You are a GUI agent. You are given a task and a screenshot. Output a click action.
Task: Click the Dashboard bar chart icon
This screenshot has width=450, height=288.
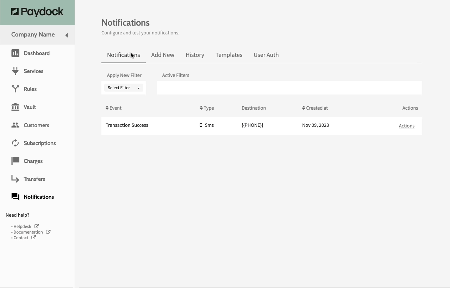point(15,53)
